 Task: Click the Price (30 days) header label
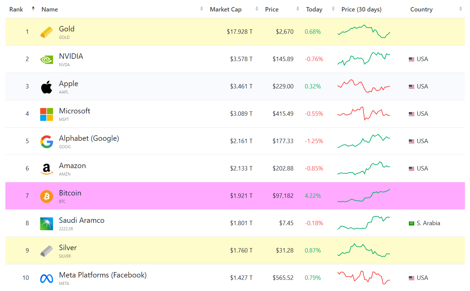point(362,9)
